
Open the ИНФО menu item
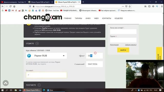coord(88,18)
